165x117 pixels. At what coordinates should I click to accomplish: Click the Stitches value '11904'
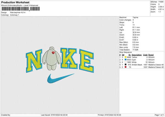coord(161,2)
